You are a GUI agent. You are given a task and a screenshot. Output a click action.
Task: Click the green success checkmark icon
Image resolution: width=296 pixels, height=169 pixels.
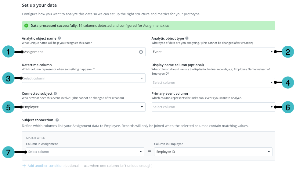point(26,26)
